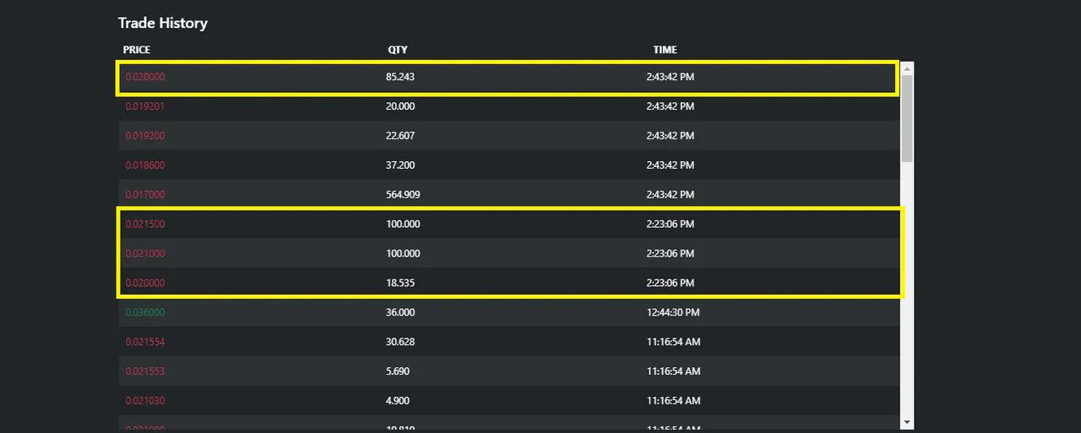This screenshot has width=1081, height=433.
Task: Click the trade history scrollbar thumb
Action: pyautogui.click(x=907, y=118)
